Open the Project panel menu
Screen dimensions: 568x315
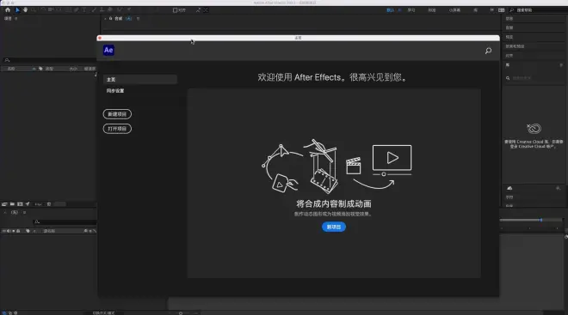16,18
